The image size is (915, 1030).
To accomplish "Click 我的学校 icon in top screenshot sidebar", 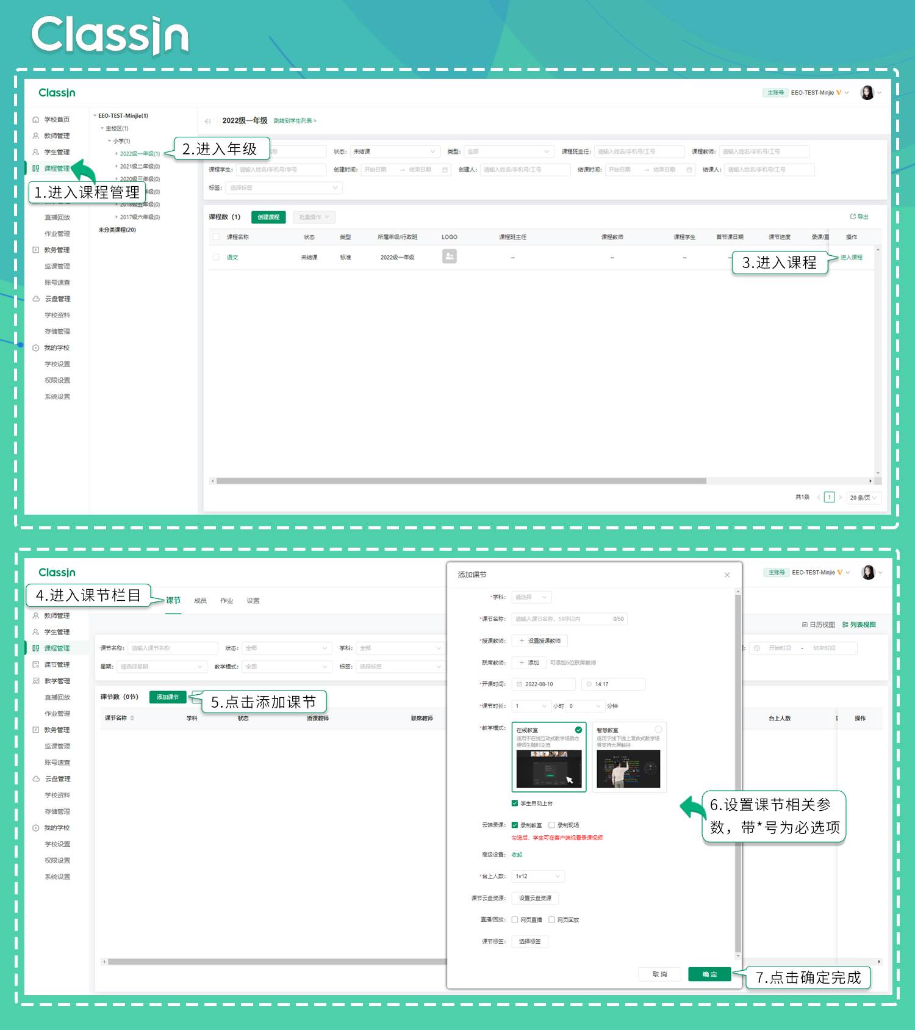I will (35, 348).
